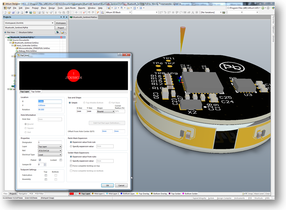
Task: Click the Move Selection crosshair toolbar icon
Action: pos(76,12)
